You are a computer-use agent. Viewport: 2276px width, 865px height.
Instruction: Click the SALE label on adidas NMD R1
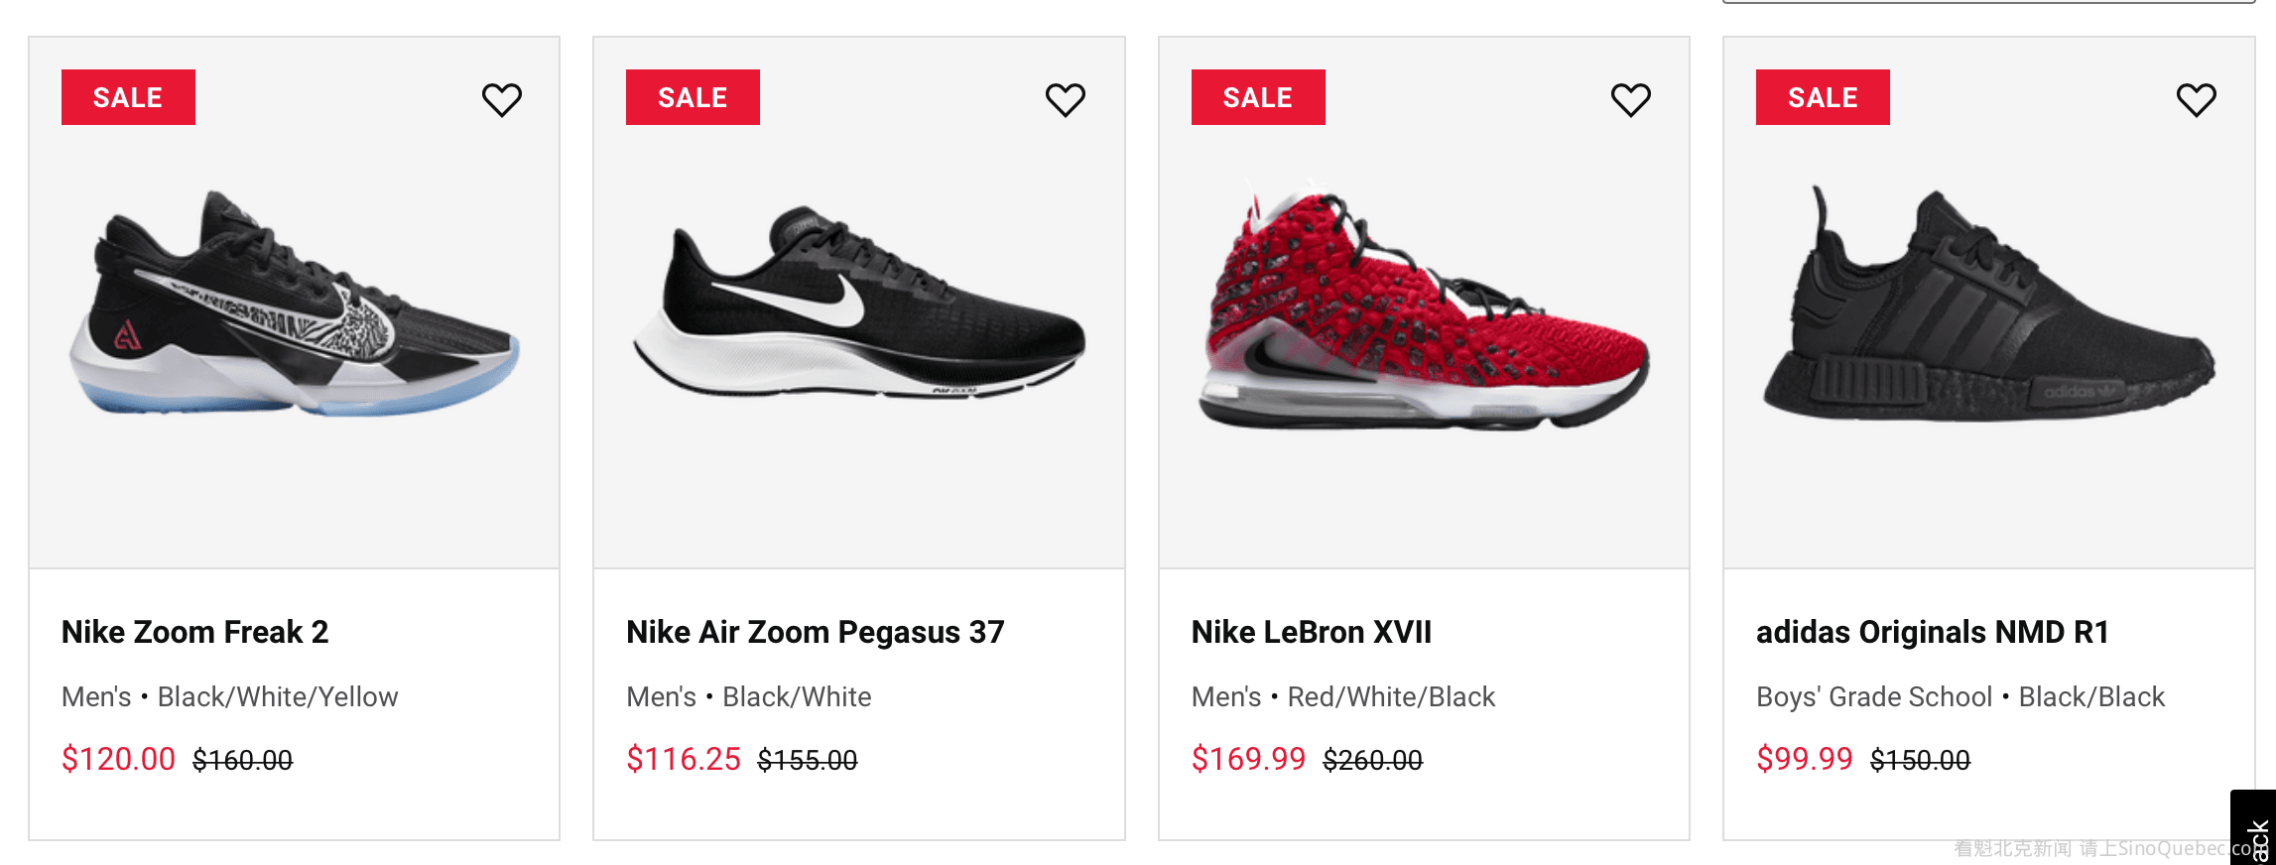click(1823, 97)
